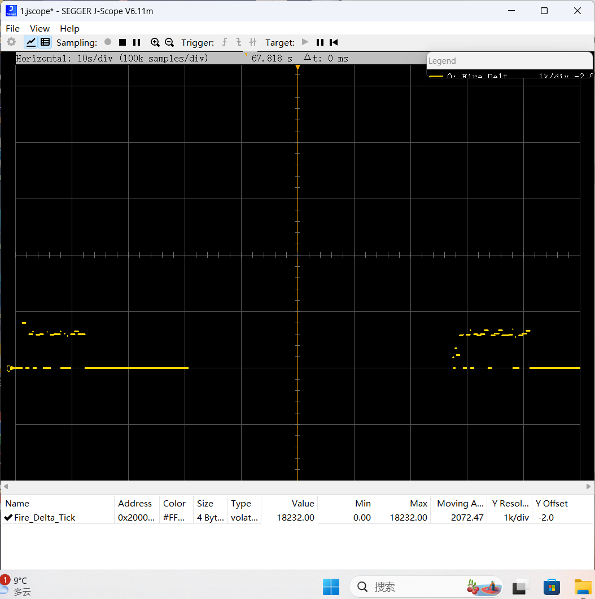Select the 0x2000 address cell
The height and width of the screenshot is (599, 595).
137,517
